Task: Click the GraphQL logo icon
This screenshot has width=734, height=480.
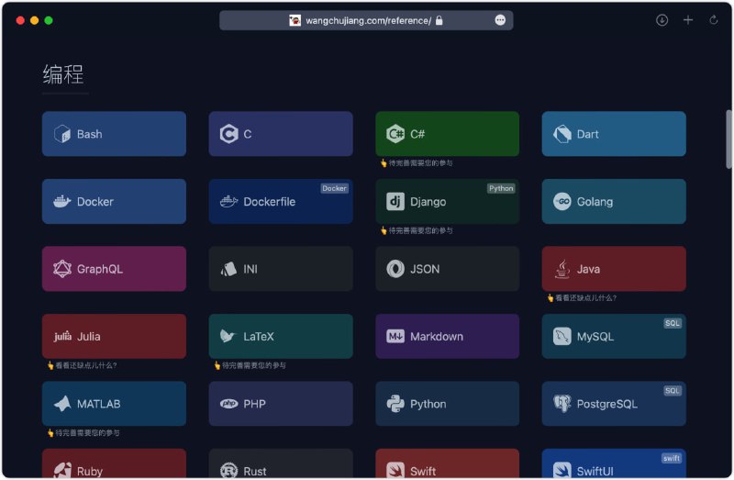Action: point(62,269)
